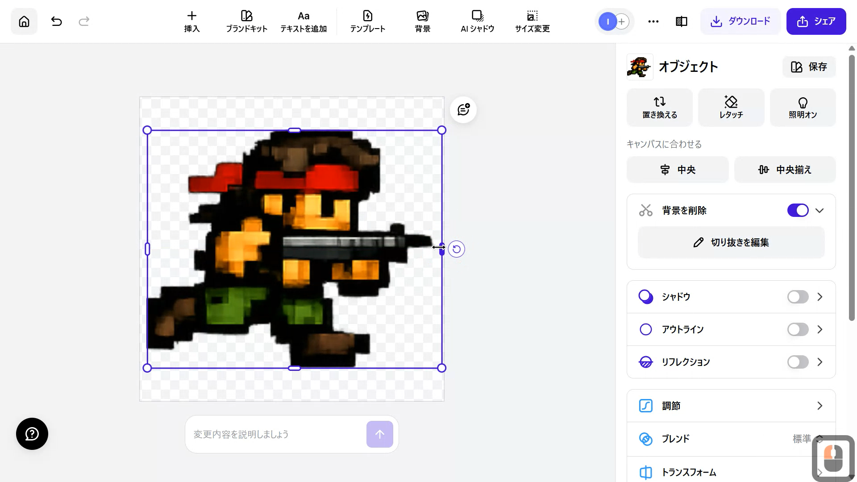Open the three-dot more options menu
Viewport: 857px width, 482px height.
pyautogui.click(x=653, y=21)
